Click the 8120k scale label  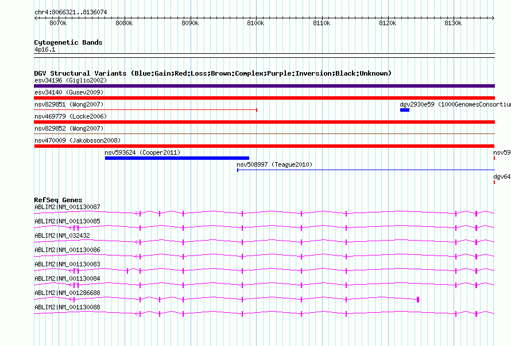click(x=388, y=23)
